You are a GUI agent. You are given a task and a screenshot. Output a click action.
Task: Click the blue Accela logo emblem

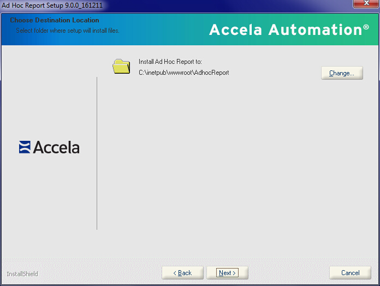pyautogui.click(x=25, y=147)
